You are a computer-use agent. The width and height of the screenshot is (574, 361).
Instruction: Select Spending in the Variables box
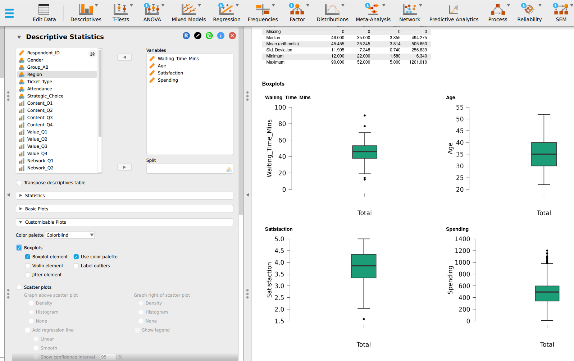pos(168,80)
